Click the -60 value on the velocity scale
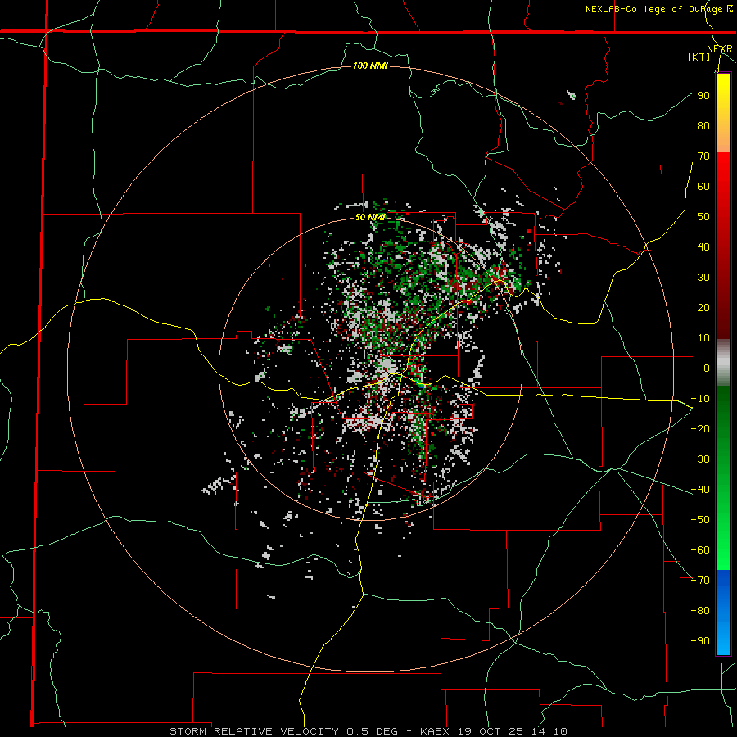Screen dimensions: 737x737 pyautogui.click(x=700, y=550)
